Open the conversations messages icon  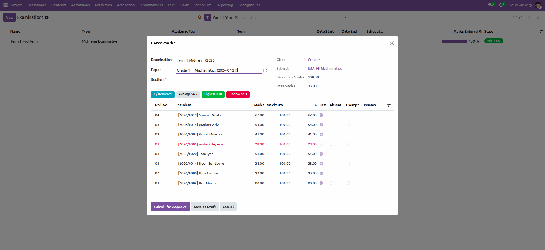tap(491, 5)
